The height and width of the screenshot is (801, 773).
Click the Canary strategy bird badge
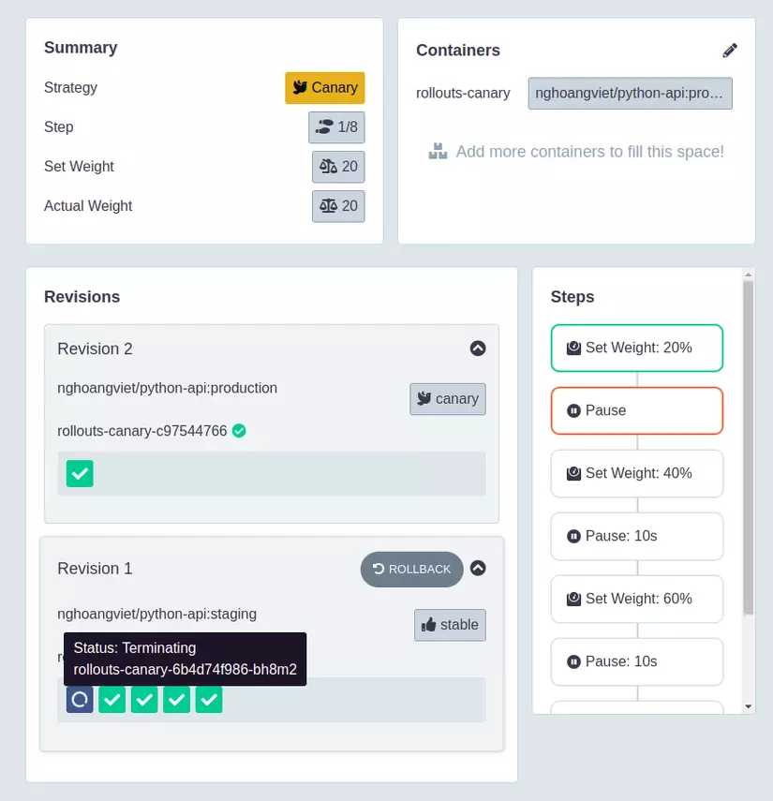(x=325, y=88)
